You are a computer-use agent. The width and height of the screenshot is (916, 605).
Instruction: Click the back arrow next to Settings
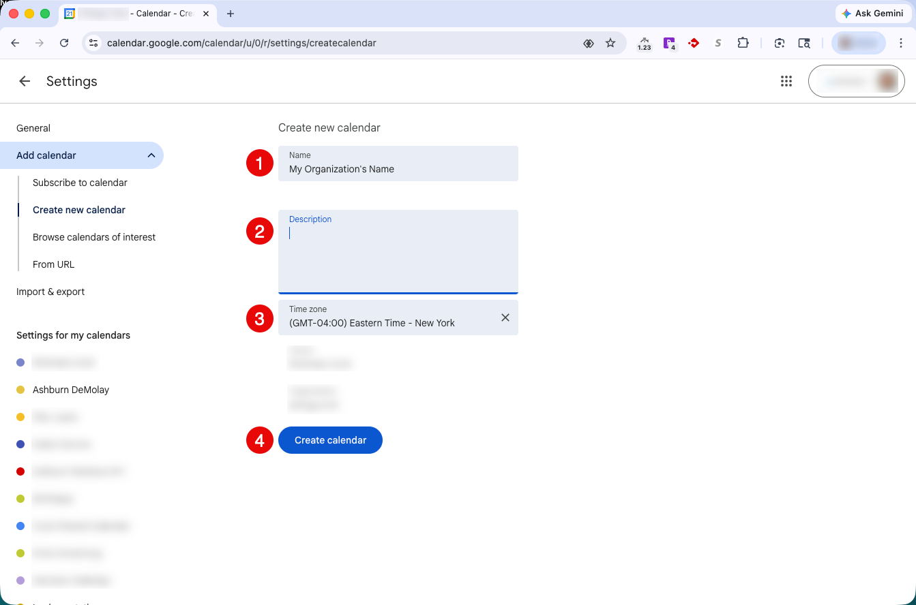[x=24, y=80]
